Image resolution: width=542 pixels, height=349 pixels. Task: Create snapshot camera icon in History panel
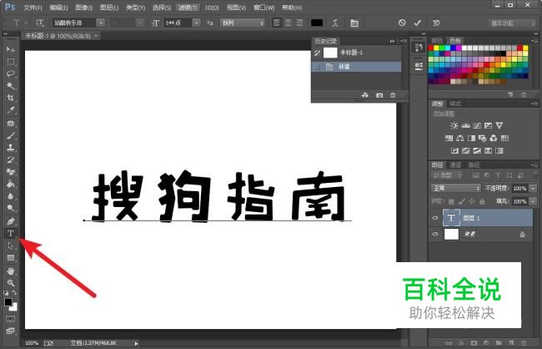tap(379, 95)
